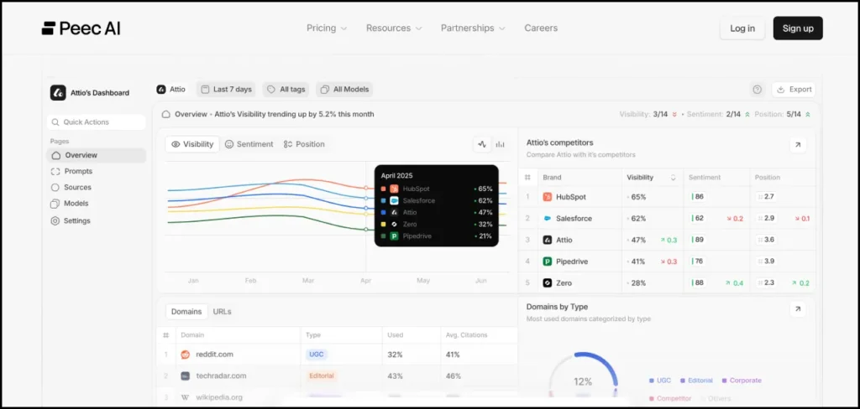Viewport: 860px width, 409px height.
Task: Click the Attio brand filter chip
Action: (x=171, y=89)
